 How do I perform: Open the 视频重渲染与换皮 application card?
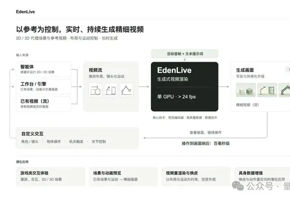click(x=196, y=177)
